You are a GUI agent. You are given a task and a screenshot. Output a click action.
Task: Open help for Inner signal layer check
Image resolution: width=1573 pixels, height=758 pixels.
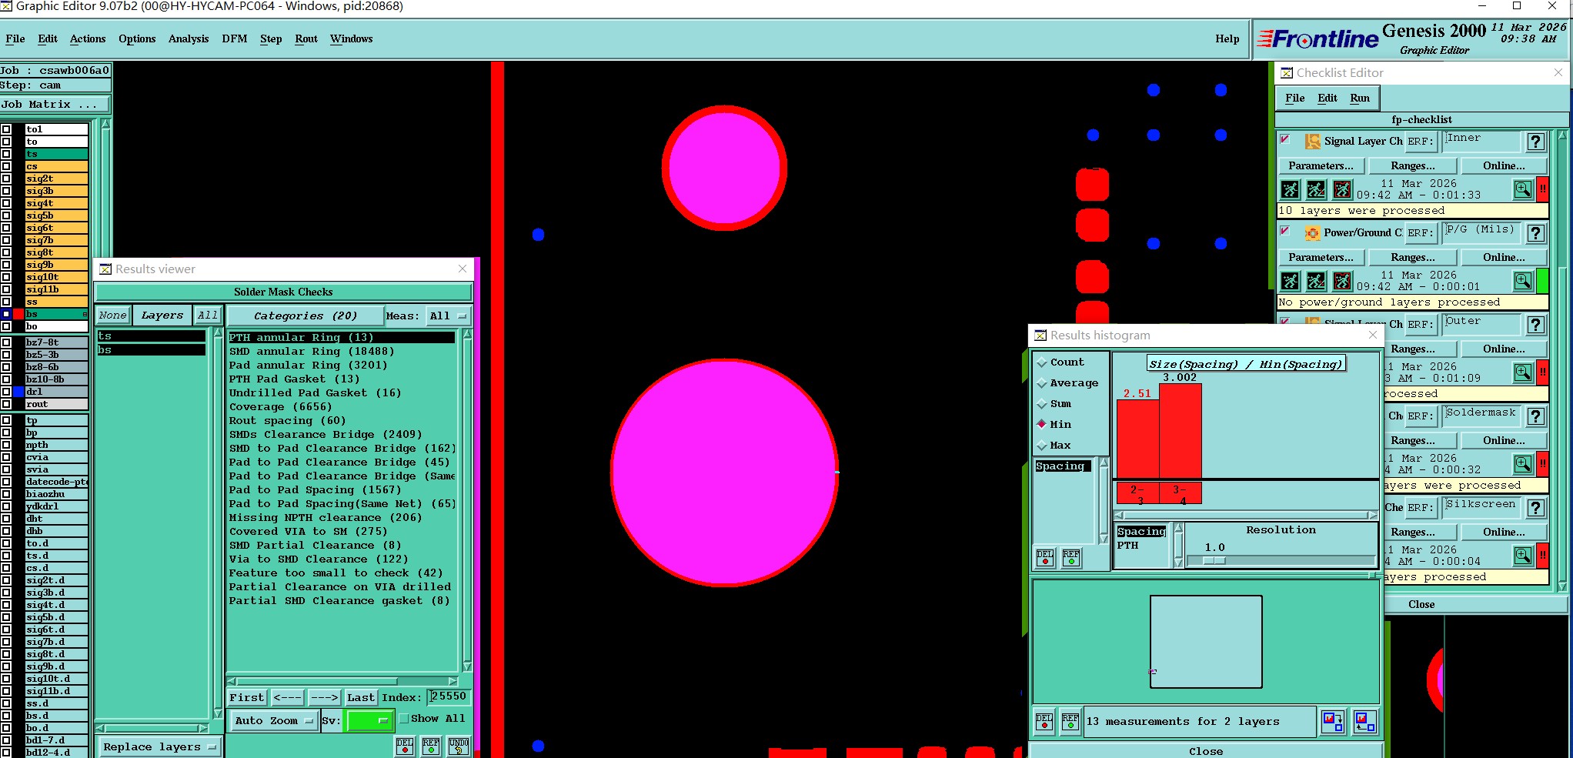tap(1535, 142)
